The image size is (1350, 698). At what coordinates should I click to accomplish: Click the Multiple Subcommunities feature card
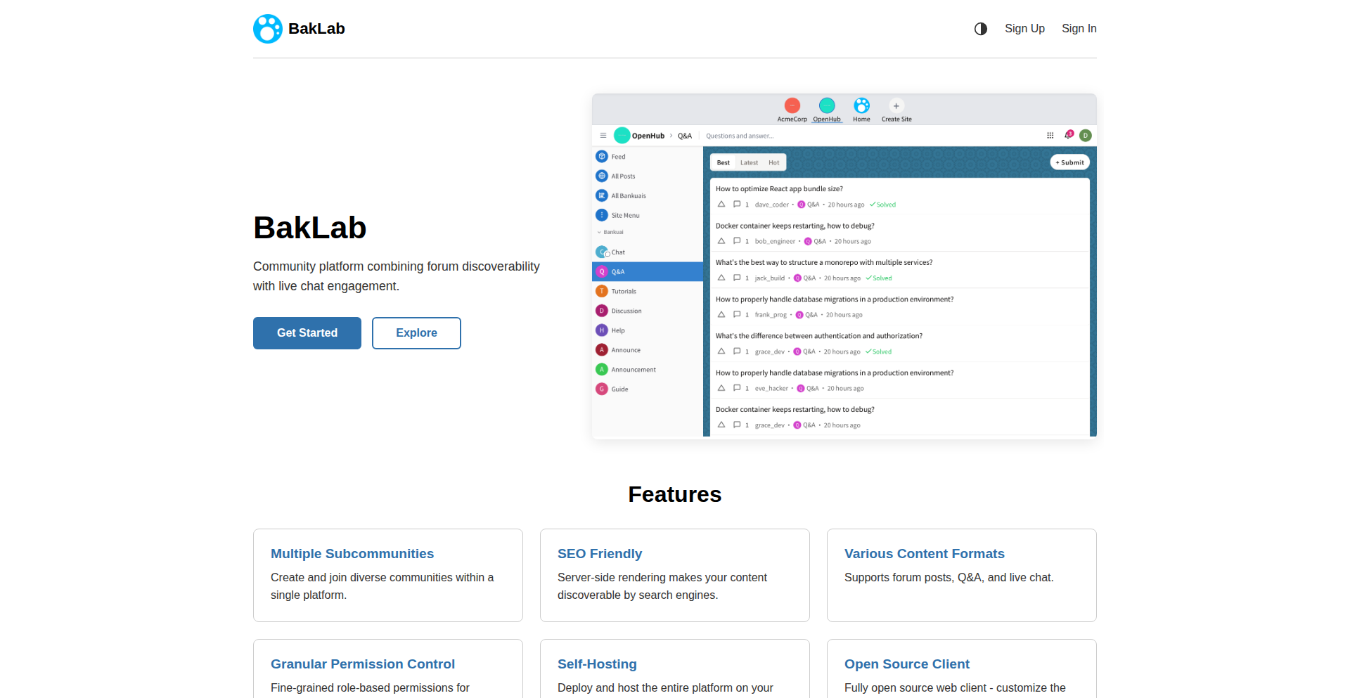[388, 575]
